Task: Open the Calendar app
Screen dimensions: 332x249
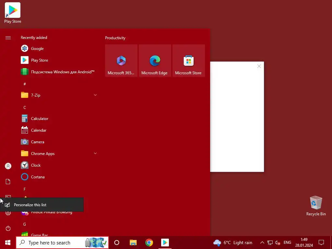Action: point(59,130)
